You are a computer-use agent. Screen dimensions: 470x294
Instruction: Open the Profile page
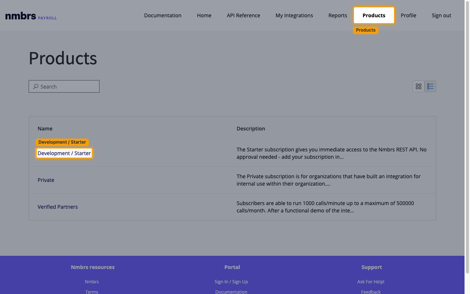click(x=408, y=15)
